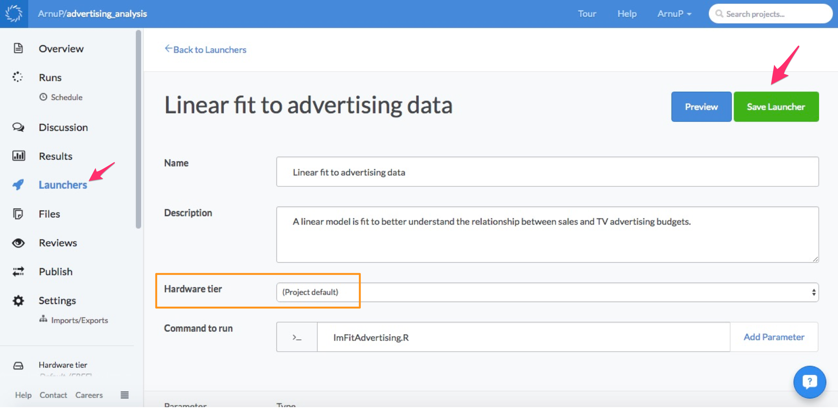The image size is (838, 420).
Task: Click the footer Contact link
Action: [53, 395]
